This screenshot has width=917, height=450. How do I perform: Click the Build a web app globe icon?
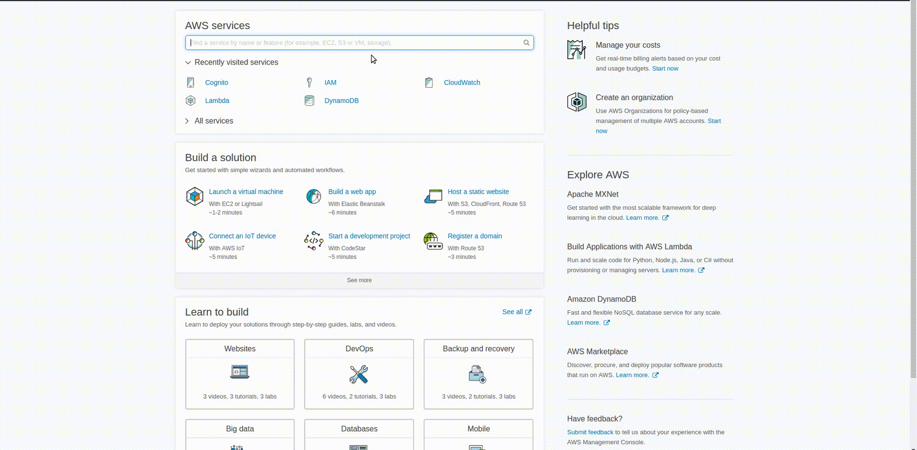(314, 196)
